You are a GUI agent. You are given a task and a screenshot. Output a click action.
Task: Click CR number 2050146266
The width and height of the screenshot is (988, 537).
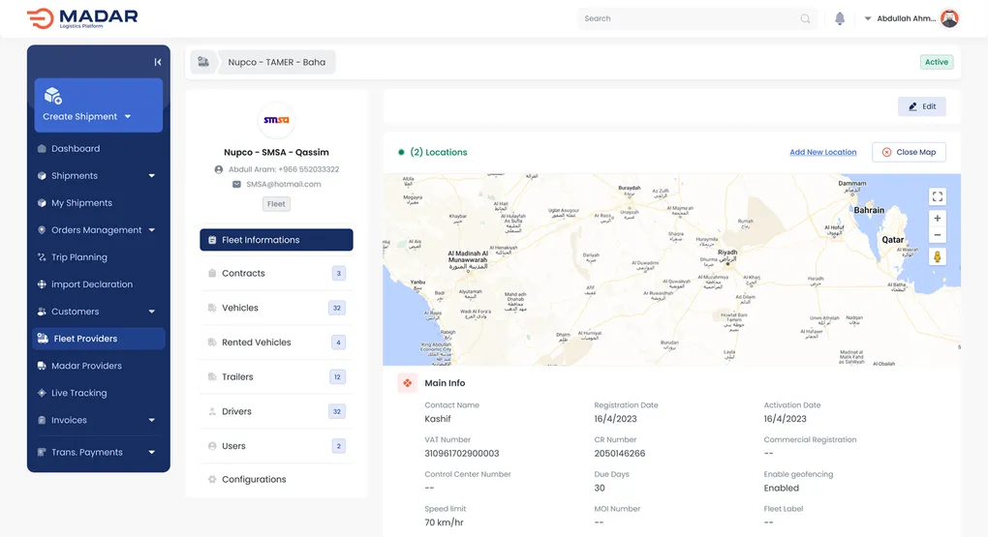coord(619,453)
